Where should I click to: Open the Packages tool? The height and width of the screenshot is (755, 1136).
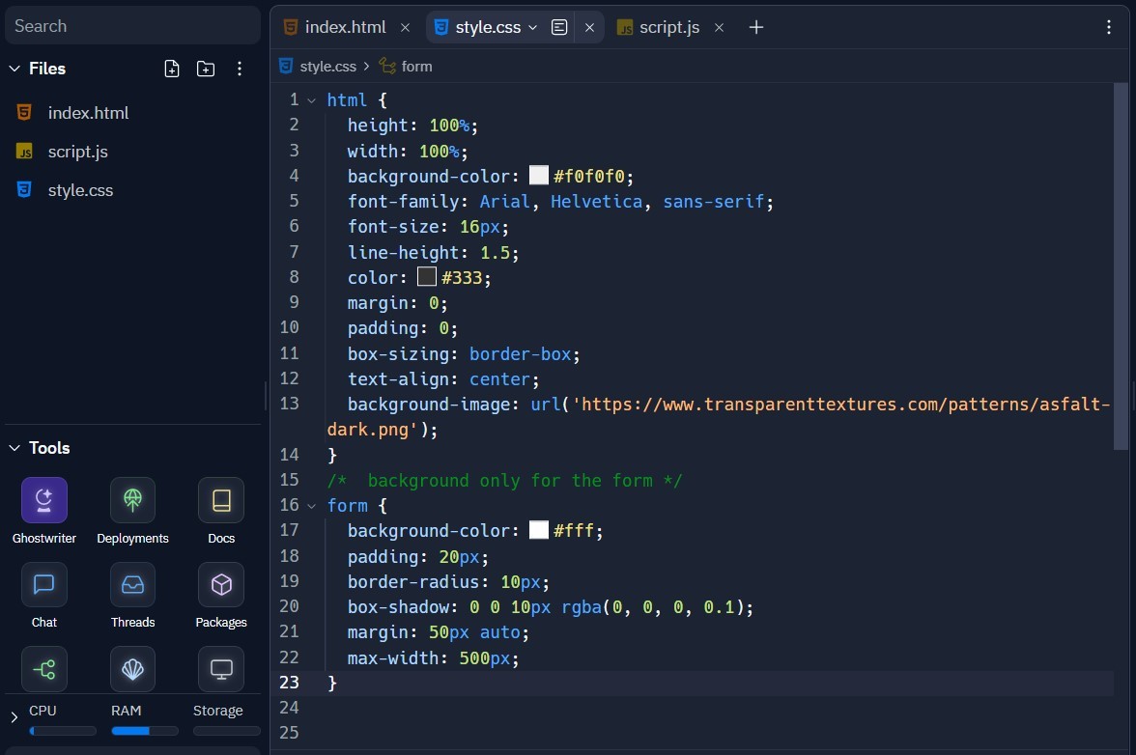click(x=221, y=584)
